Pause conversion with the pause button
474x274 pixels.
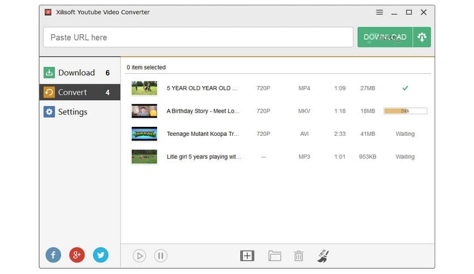(160, 256)
